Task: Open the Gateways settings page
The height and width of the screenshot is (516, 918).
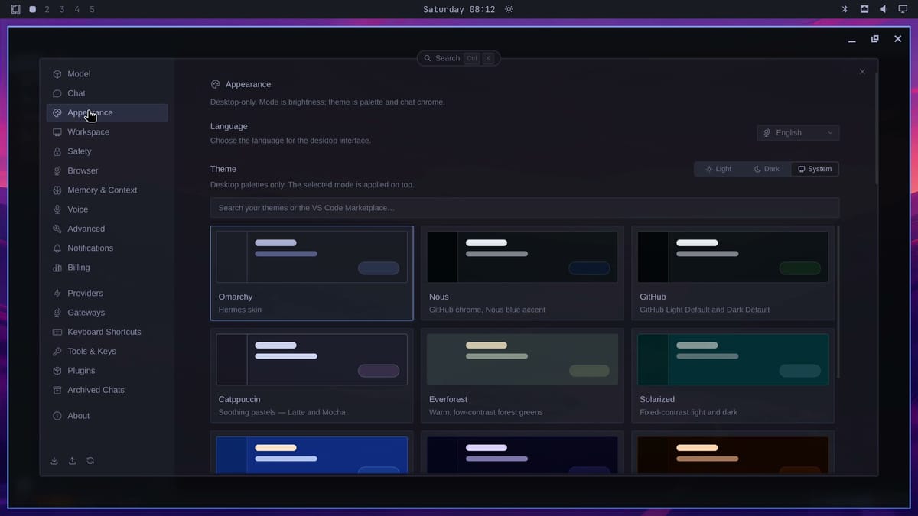Action: pos(107,313)
